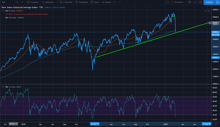Open the Unnamed chart layout cloud

(177, 2)
